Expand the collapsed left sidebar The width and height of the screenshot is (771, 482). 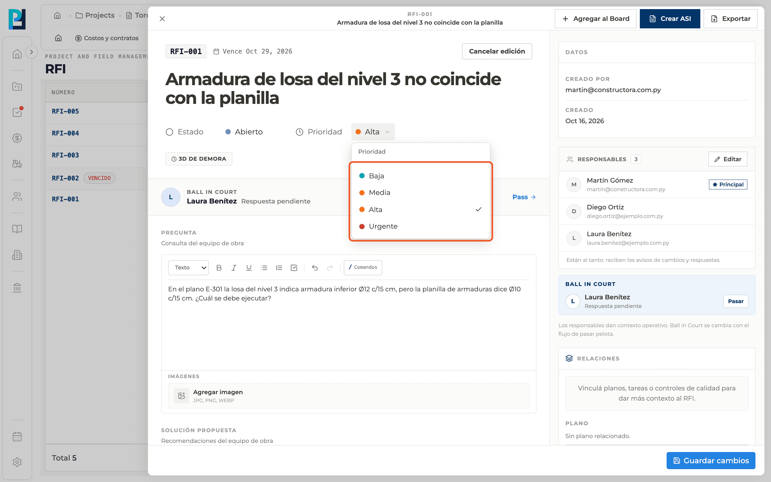tap(31, 52)
